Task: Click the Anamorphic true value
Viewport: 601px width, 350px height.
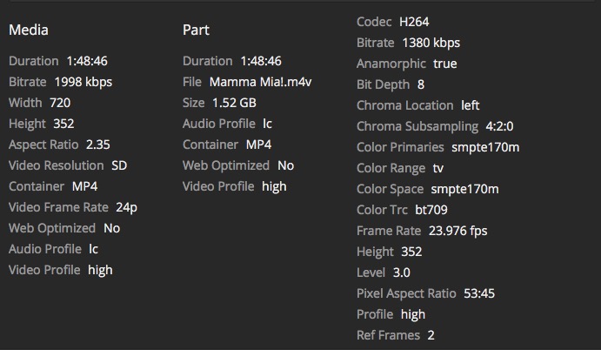Action: click(x=444, y=64)
